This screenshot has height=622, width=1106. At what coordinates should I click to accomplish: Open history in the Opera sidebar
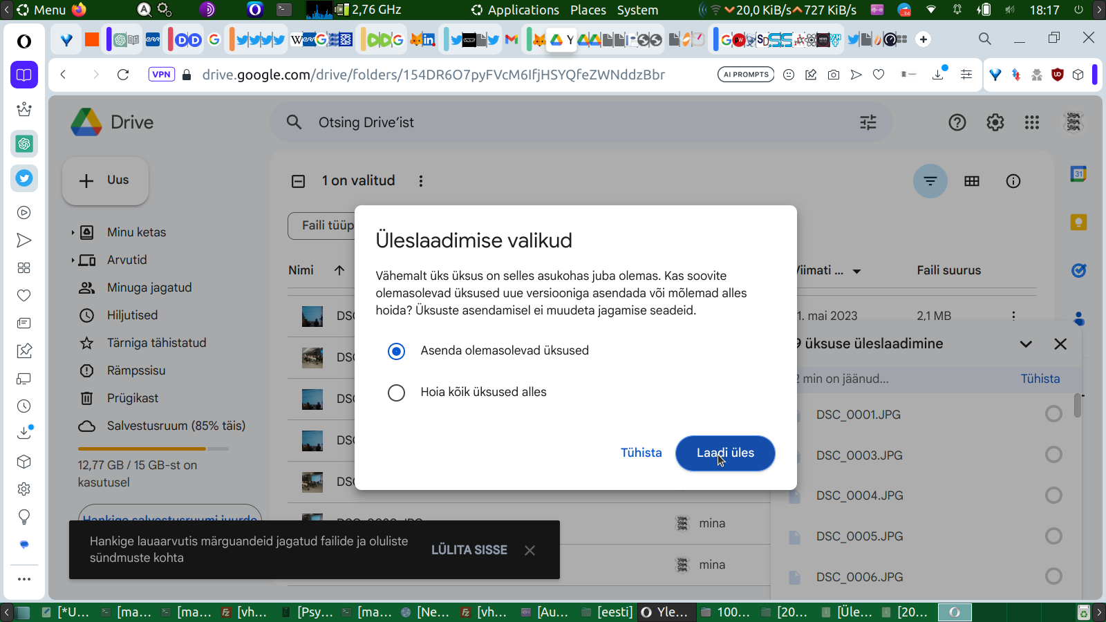click(x=24, y=406)
